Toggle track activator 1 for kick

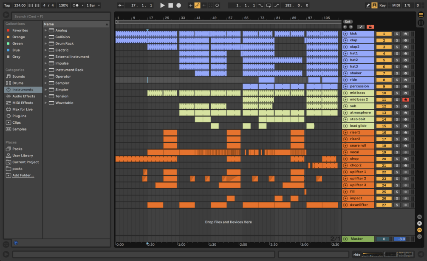tap(384, 34)
